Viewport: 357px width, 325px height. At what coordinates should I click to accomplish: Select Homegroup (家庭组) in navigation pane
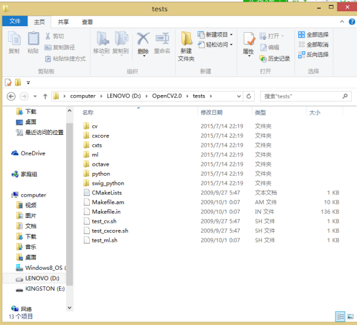24,174
